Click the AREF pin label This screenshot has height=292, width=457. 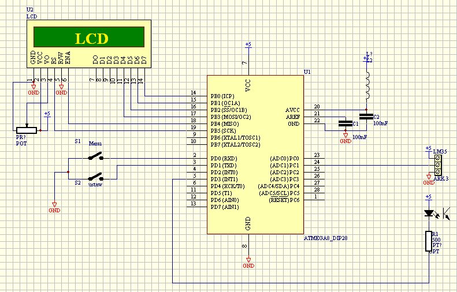pos(293,117)
